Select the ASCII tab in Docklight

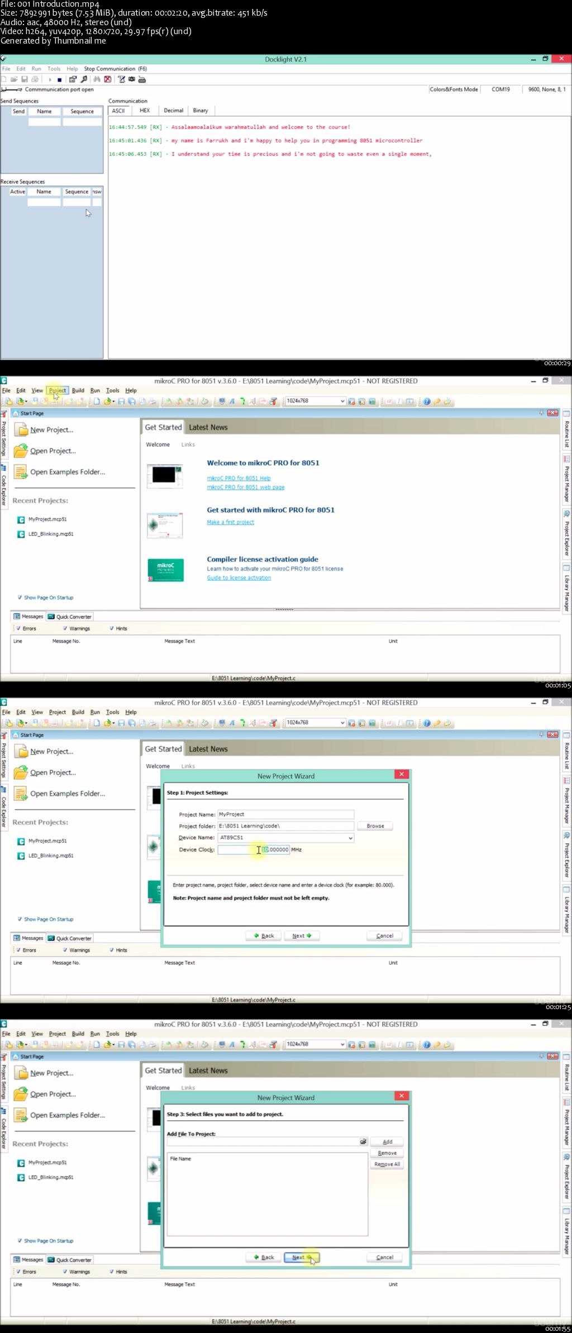coord(118,111)
